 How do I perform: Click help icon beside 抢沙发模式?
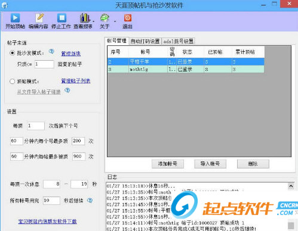pos(51,51)
